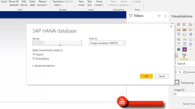Select the purple Power Apps visual icon
195x109 pixels.
pos(184,49)
